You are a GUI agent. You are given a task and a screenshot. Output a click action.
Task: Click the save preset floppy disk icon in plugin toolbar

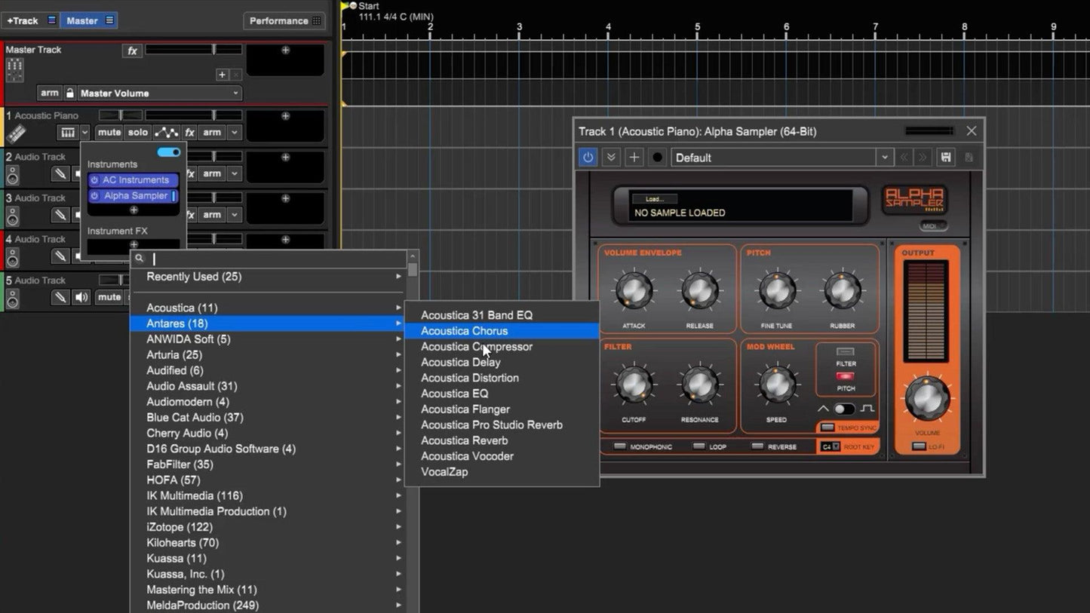tap(944, 157)
